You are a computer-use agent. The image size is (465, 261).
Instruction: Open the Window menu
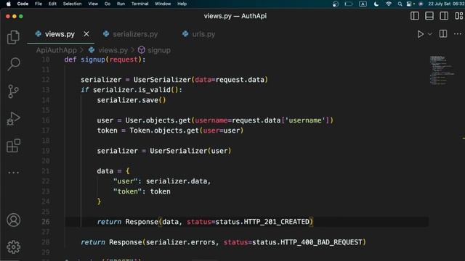tap(163, 4)
